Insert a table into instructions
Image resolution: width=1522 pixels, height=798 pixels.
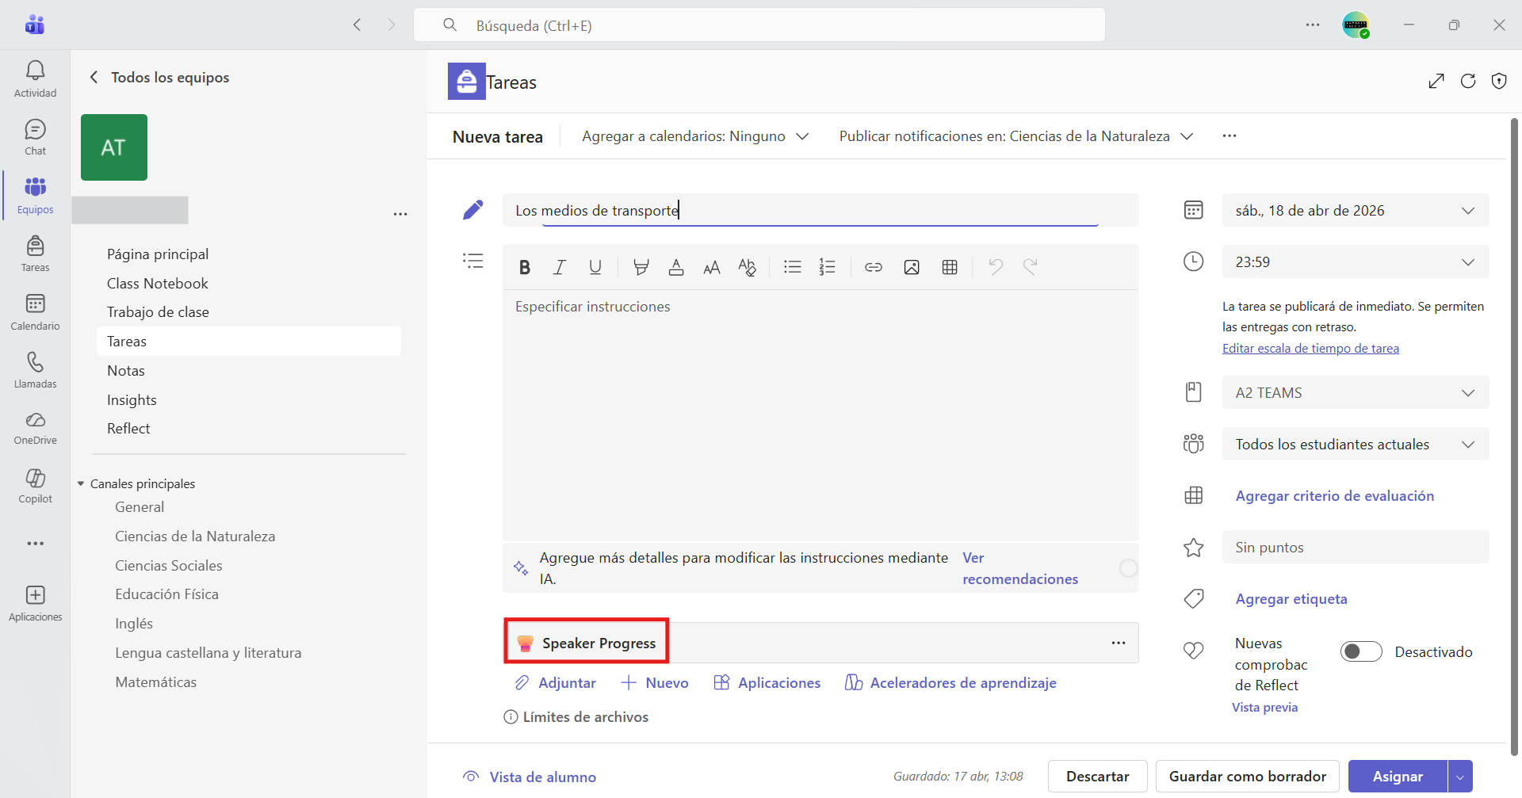point(950,267)
